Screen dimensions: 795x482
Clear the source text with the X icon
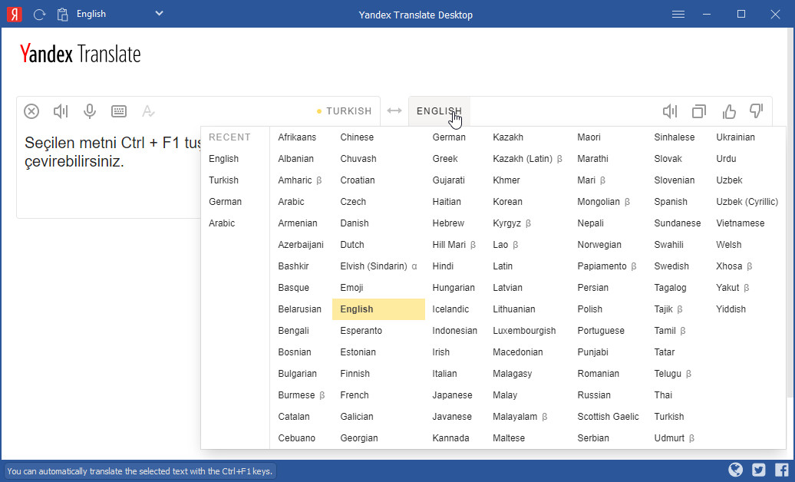31,111
